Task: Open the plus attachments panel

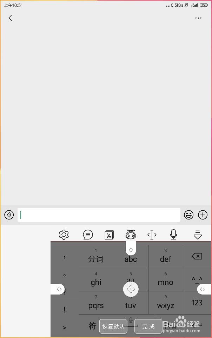Action: coord(203,215)
